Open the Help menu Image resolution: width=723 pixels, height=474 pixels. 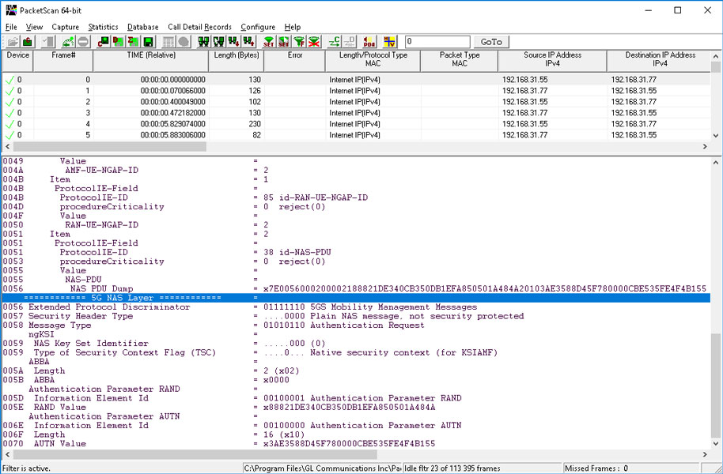click(x=293, y=27)
